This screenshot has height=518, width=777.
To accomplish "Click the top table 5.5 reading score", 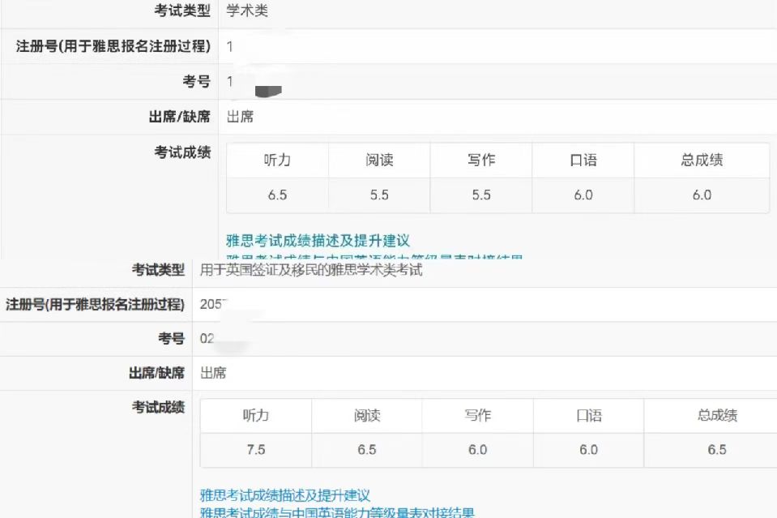I will (x=379, y=195).
